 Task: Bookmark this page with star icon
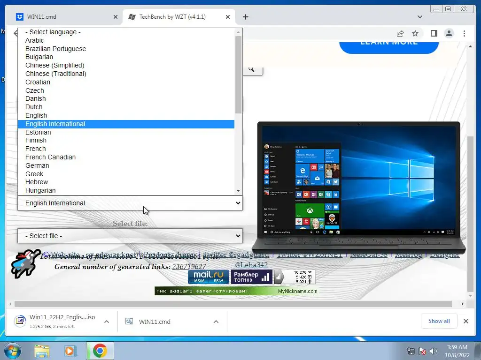pyautogui.click(x=415, y=33)
